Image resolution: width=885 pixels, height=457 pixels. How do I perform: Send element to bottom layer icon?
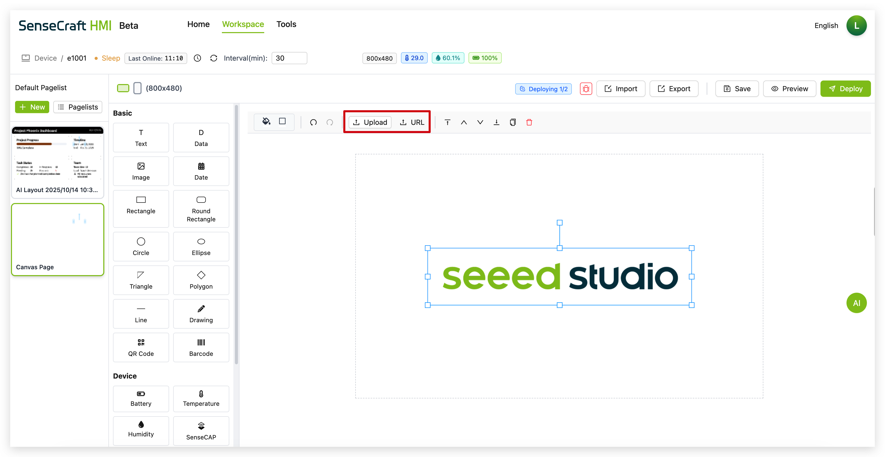(496, 123)
